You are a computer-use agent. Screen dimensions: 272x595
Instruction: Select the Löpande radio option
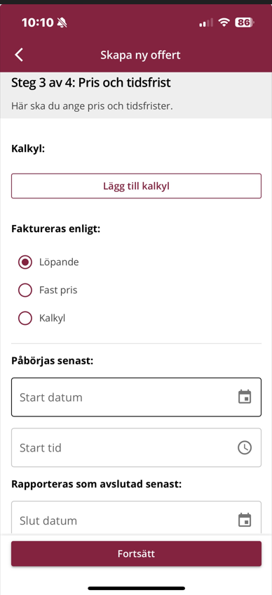tap(25, 262)
